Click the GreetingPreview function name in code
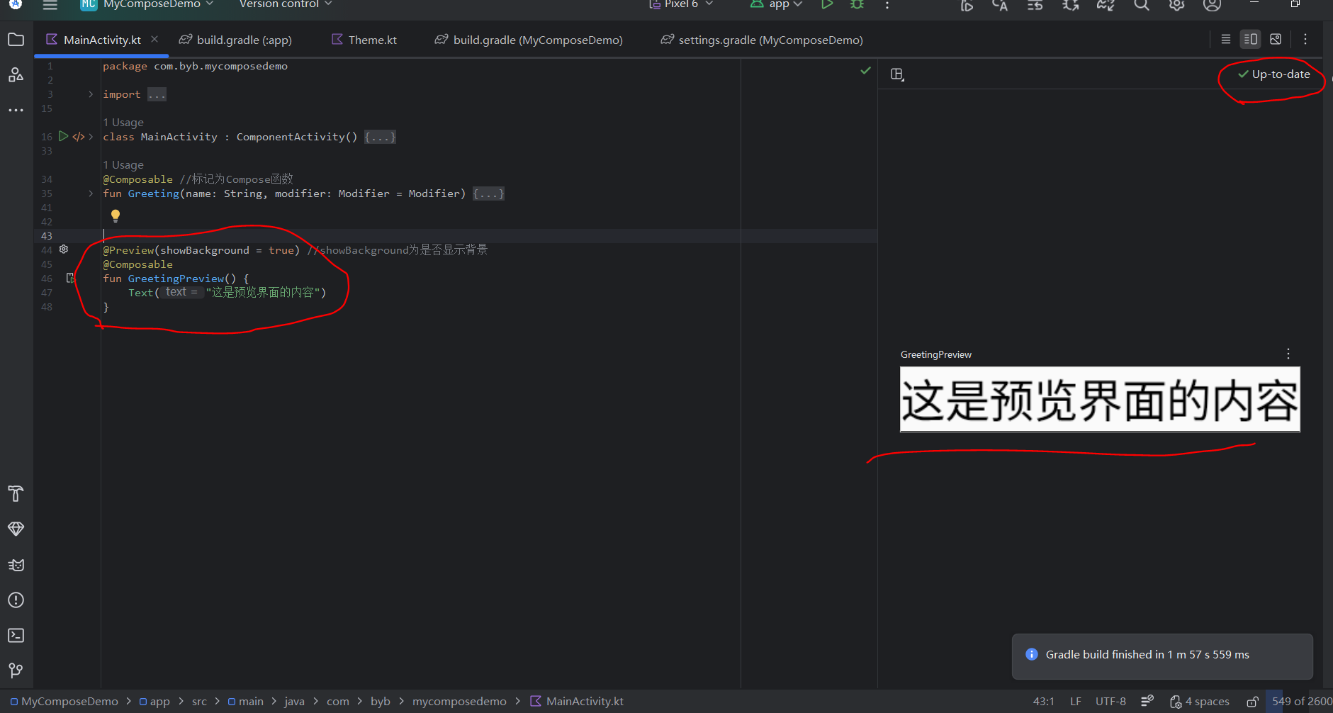Screen dimensions: 1333x713 176,279
